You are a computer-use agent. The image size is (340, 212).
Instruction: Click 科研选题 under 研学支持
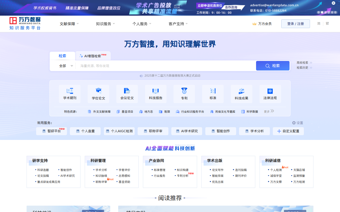point(43,170)
